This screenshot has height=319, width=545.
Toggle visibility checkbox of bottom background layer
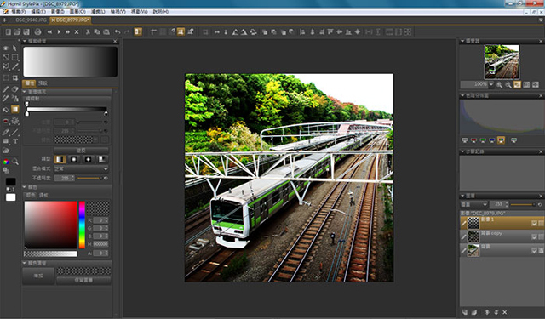point(534,251)
